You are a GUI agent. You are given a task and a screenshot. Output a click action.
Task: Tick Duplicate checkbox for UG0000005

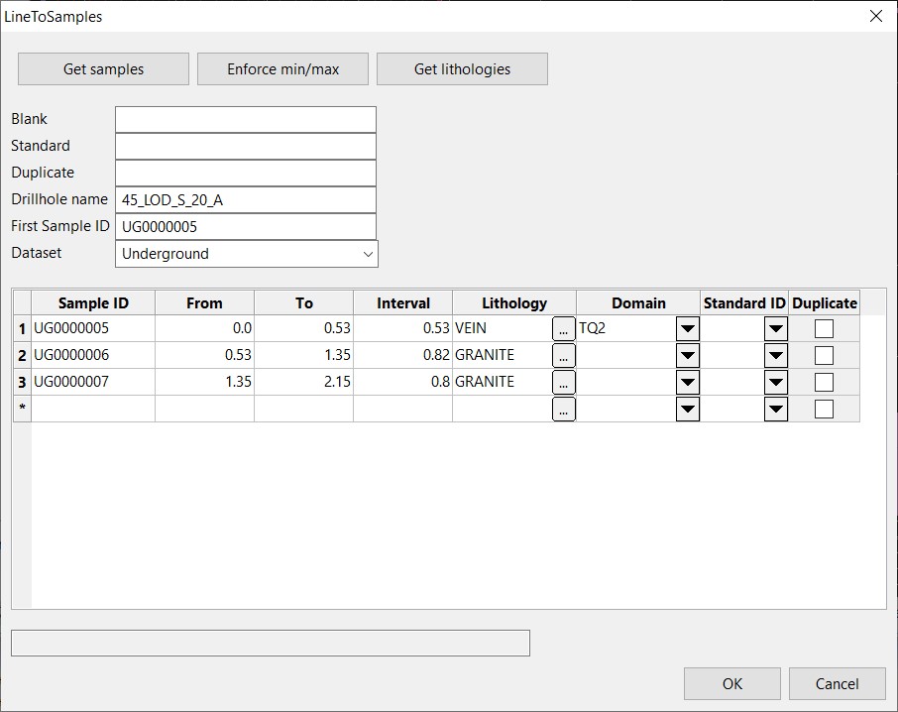point(824,329)
